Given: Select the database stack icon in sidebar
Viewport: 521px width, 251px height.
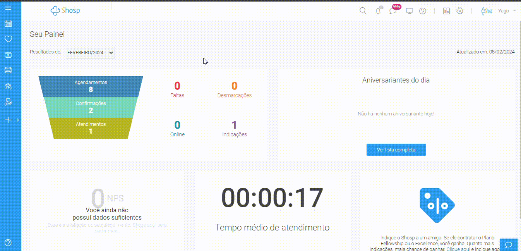Looking at the screenshot, I should pyautogui.click(x=8, y=70).
